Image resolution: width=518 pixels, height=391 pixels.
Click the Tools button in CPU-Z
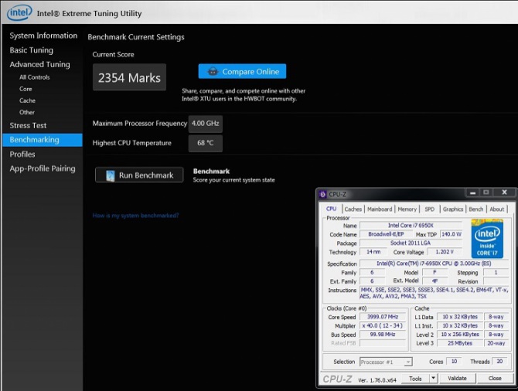click(415, 379)
